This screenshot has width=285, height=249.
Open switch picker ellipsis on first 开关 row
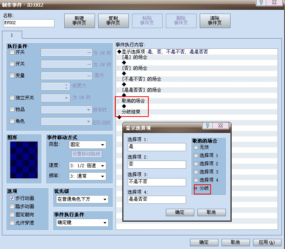[x=89, y=53]
